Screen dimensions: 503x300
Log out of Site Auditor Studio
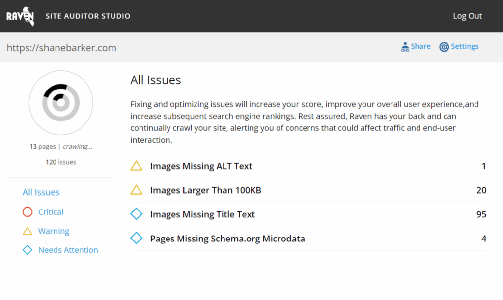tap(467, 16)
